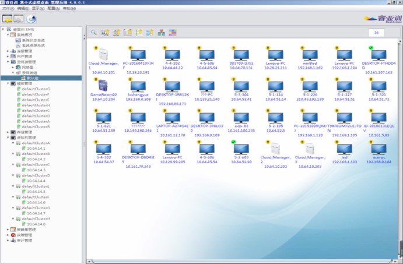Click the vertical scrollbar of device panel
403x264 pixels.
(400, 149)
